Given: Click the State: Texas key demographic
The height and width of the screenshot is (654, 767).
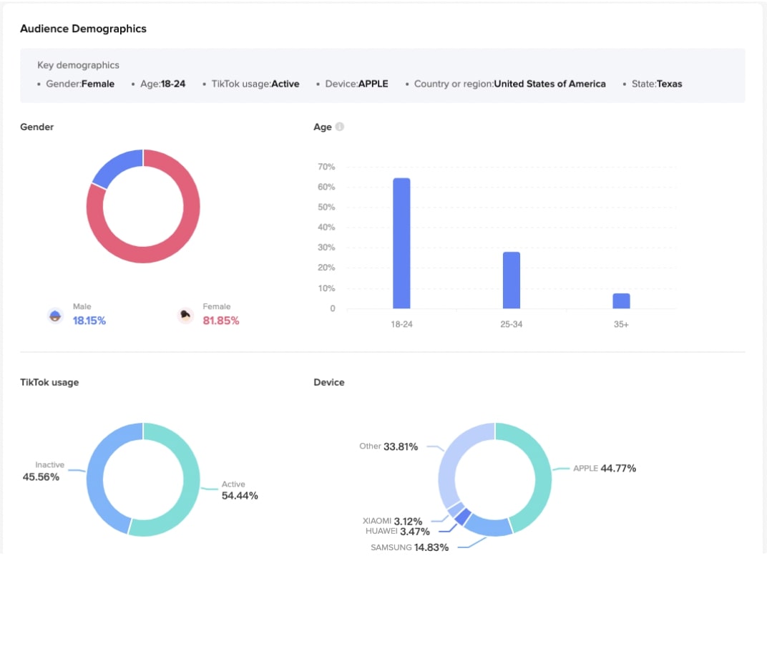Looking at the screenshot, I should click(x=656, y=84).
